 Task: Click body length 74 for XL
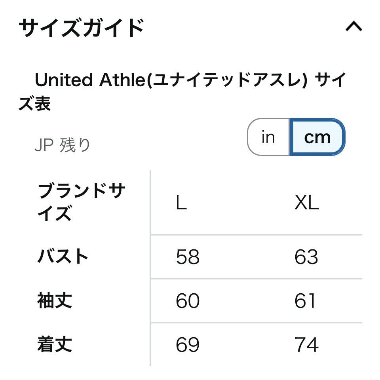coord(306,345)
